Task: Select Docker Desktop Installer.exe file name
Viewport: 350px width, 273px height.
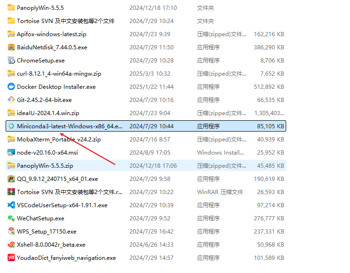Action: 56,87
